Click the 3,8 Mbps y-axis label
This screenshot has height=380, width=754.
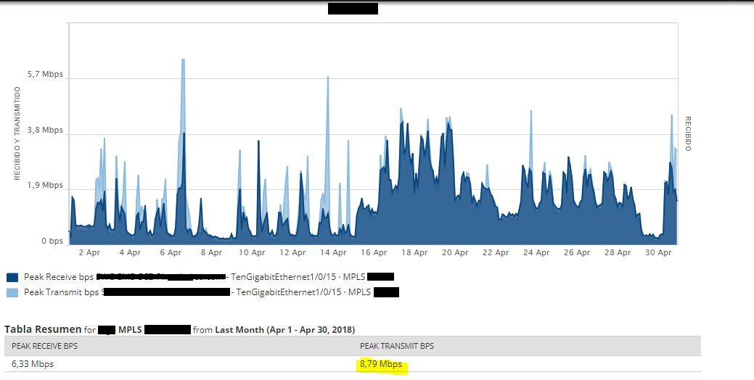[45, 131]
